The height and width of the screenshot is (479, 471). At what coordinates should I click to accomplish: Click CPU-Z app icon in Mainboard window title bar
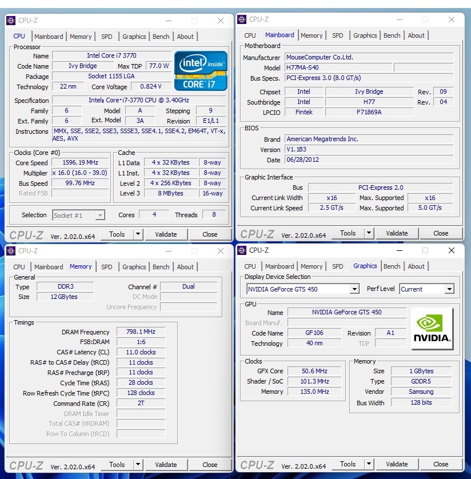(x=242, y=19)
